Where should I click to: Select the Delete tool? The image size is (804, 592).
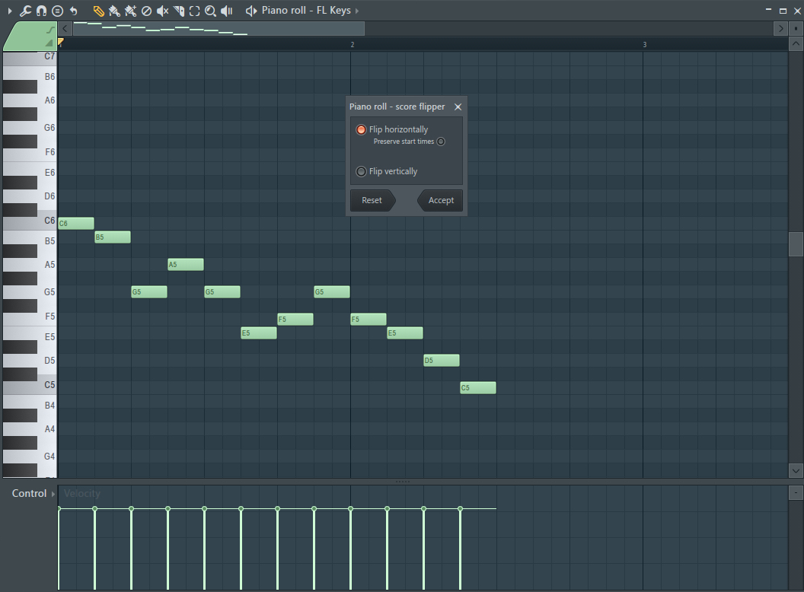pyautogui.click(x=147, y=11)
